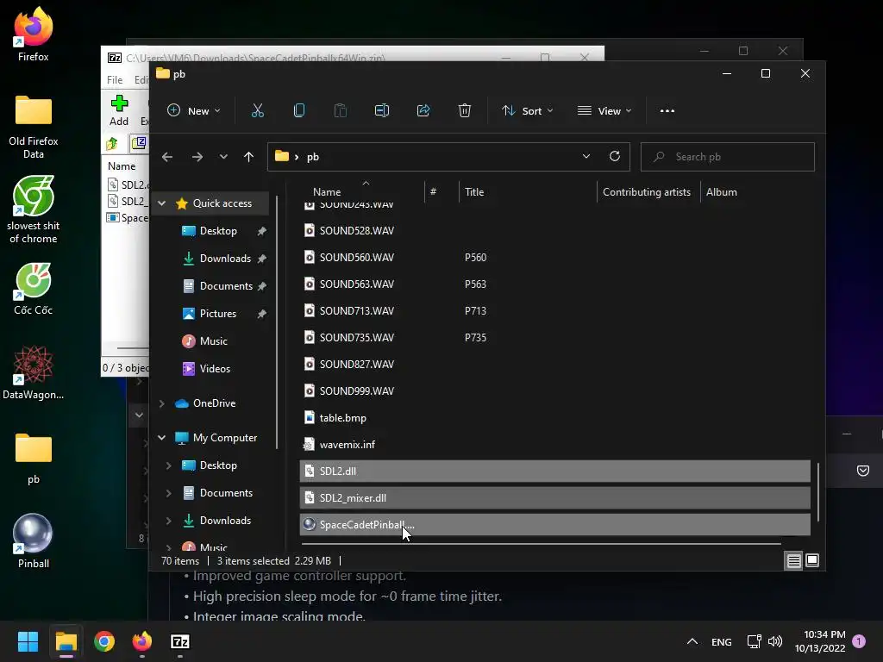
Task: Select the slowest shit of chrome shortcut
Action: 34,209
